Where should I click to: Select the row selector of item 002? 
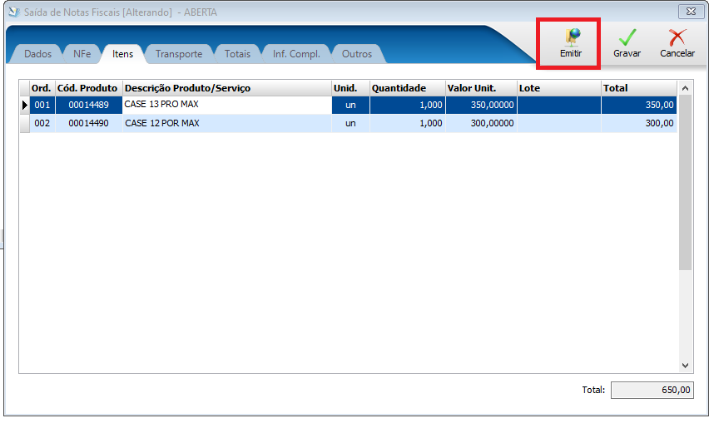24,123
